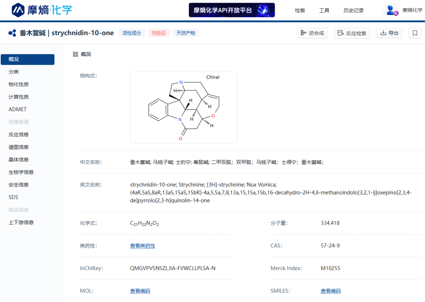425x302 pixels.
Task: Click 查看类药性 link
Action: (142, 246)
